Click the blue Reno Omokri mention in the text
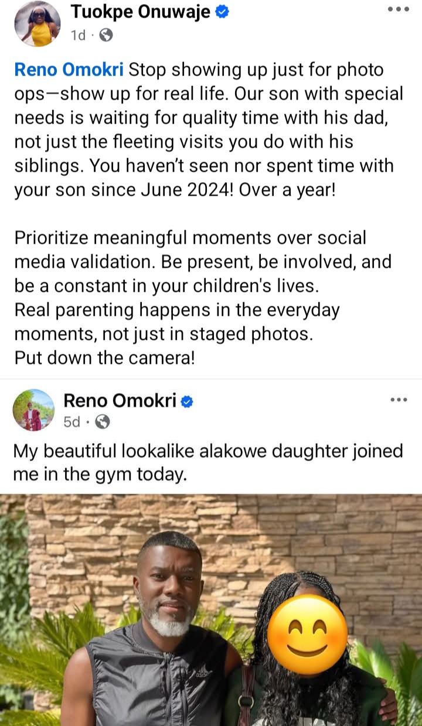The width and height of the screenshot is (422, 726). pos(69,70)
